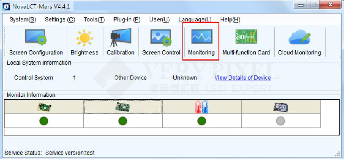344x159 pixels.
Task: Open the Monitoring tool
Action: point(202,42)
